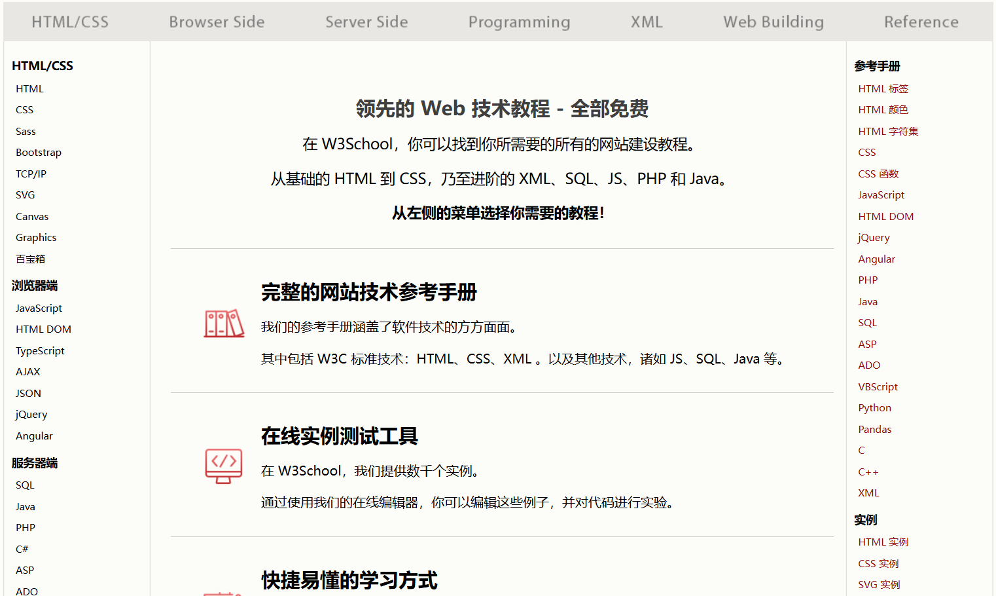Open the Browser Side menu

click(x=217, y=21)
